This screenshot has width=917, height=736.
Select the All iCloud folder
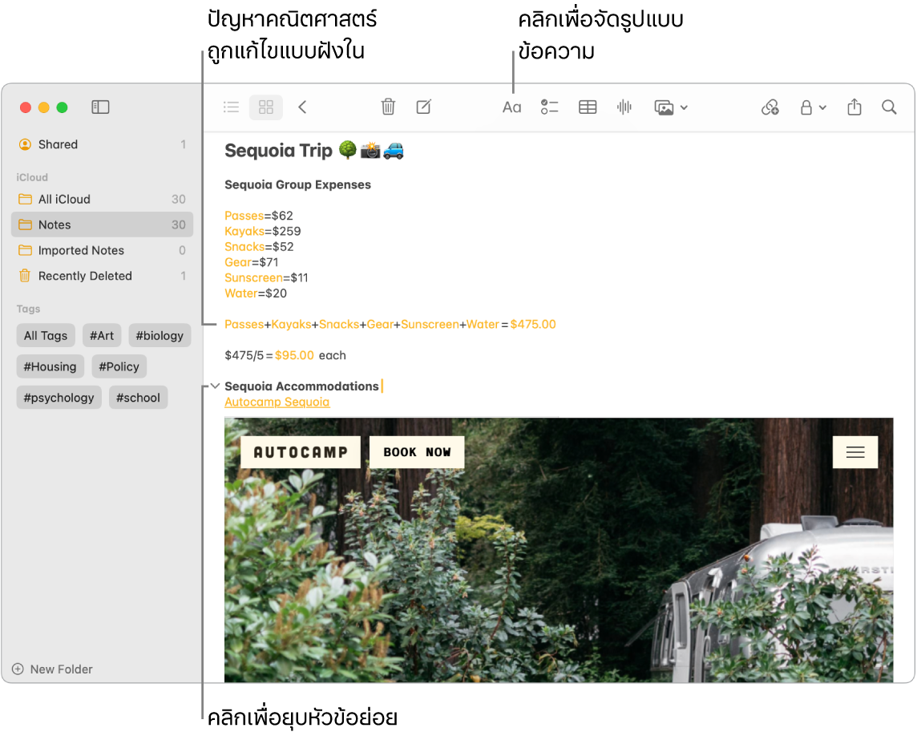[x=102, y=200]
